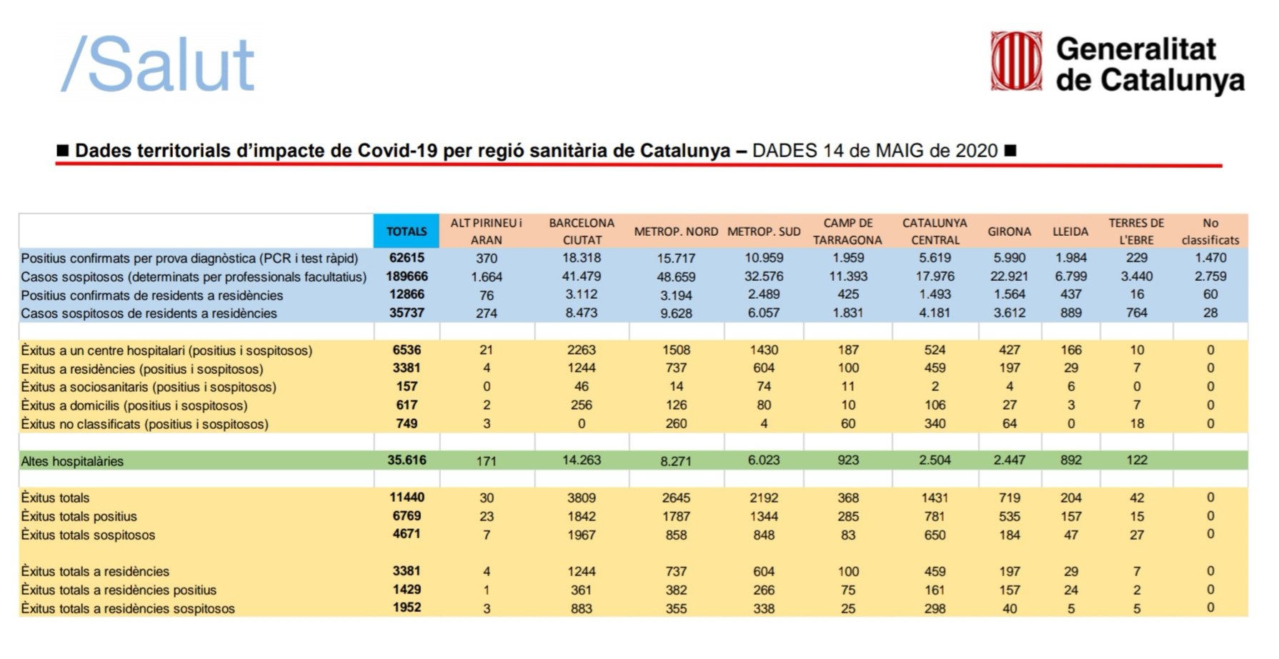Screen dimensions: 1279x659
Task: Click the 'Èxitus a un centre hospitalari' row label
Action: click(166, 350)
